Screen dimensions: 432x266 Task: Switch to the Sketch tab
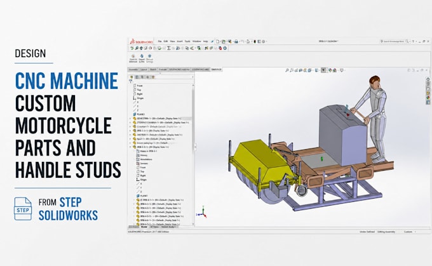point(153,70)
